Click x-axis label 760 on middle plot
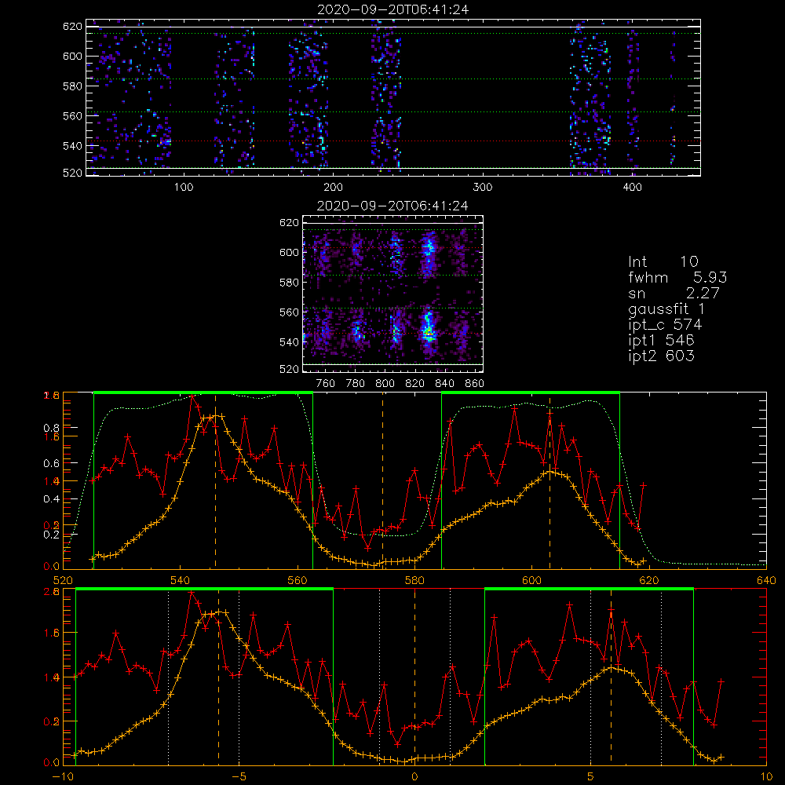This screenshot has width=785, height=785. pos(326,384)
